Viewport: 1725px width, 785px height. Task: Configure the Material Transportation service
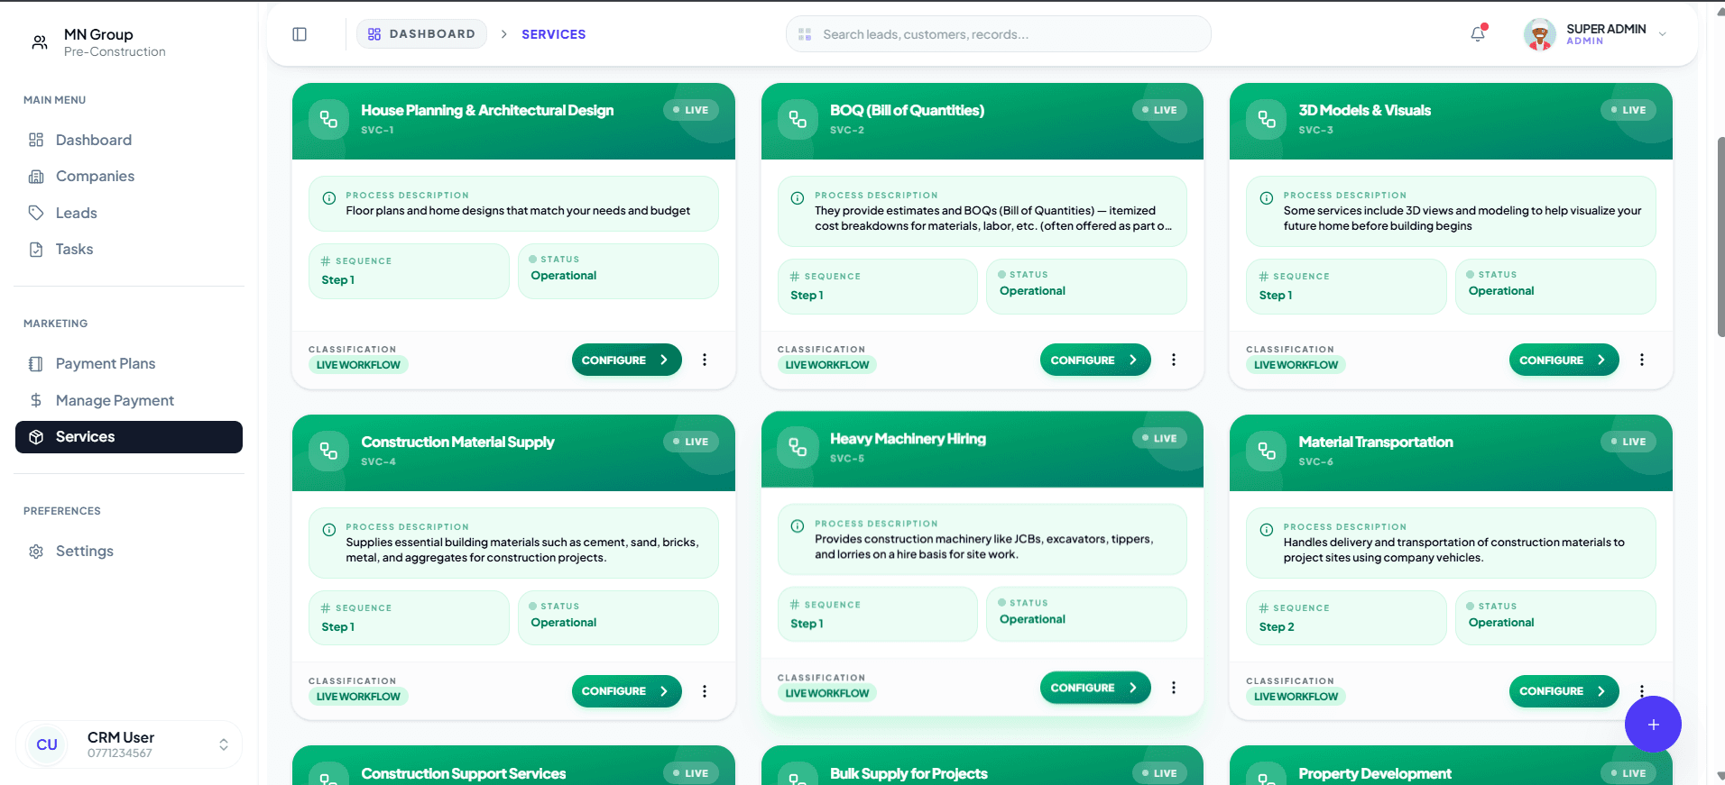pos(1564,691)
